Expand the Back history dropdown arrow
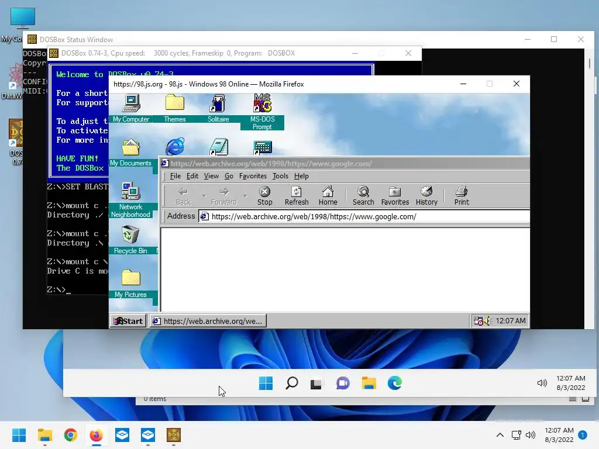599x449 pixels. (x=204, y=196)
